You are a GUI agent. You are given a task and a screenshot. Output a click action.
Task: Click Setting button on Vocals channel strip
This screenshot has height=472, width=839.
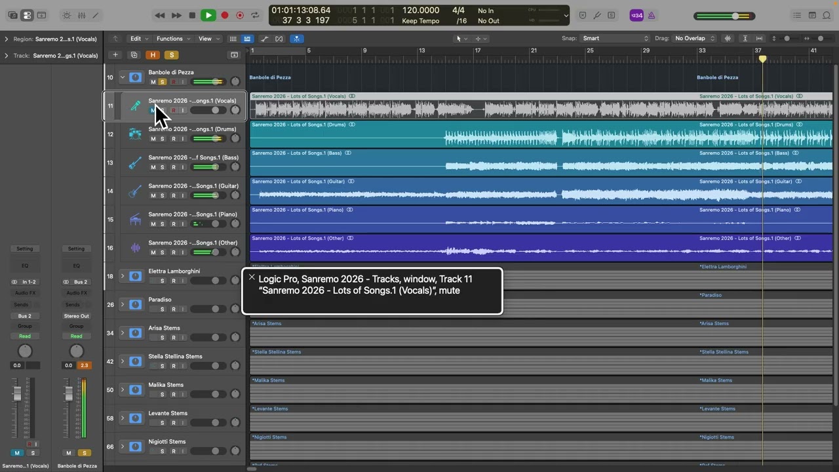click(x=24, y=248)
